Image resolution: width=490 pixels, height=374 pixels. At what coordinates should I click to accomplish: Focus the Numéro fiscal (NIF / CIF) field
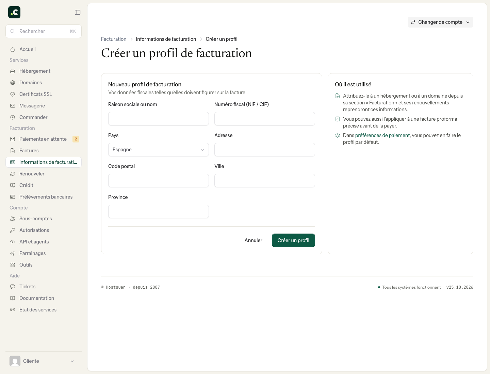(x=265, y=119)
